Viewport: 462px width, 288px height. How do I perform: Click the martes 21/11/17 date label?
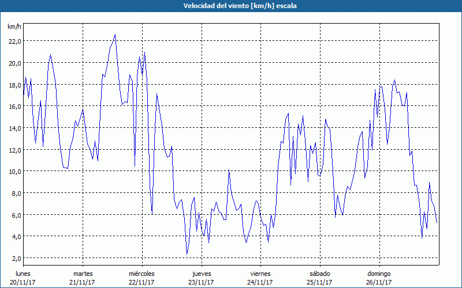[x=83, y=278]
